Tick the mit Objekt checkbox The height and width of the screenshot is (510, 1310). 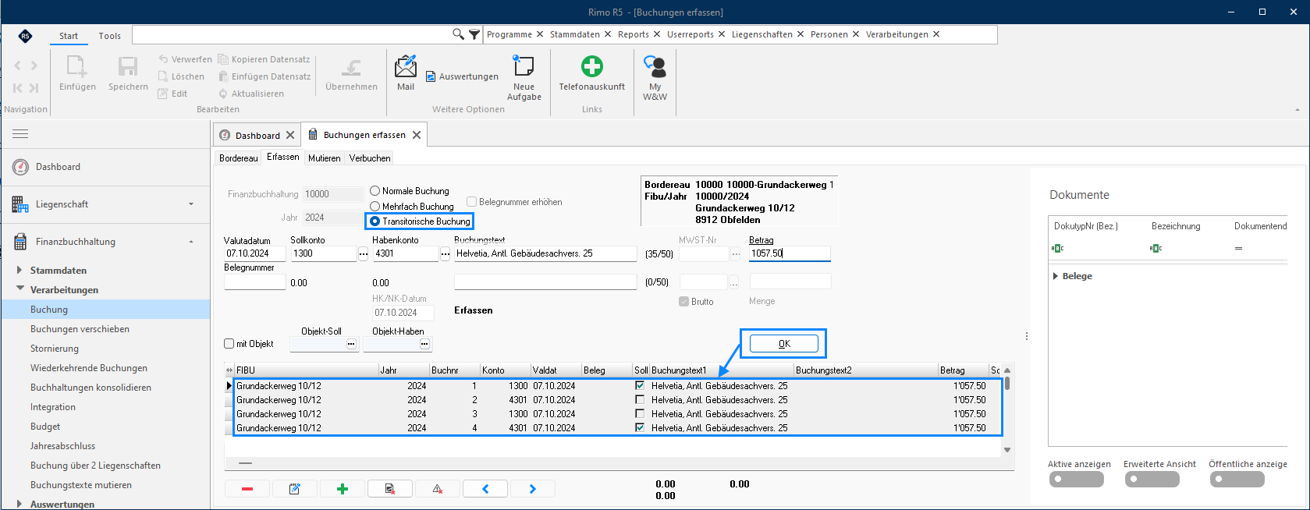pyautogui.click(x=229, y=344)
